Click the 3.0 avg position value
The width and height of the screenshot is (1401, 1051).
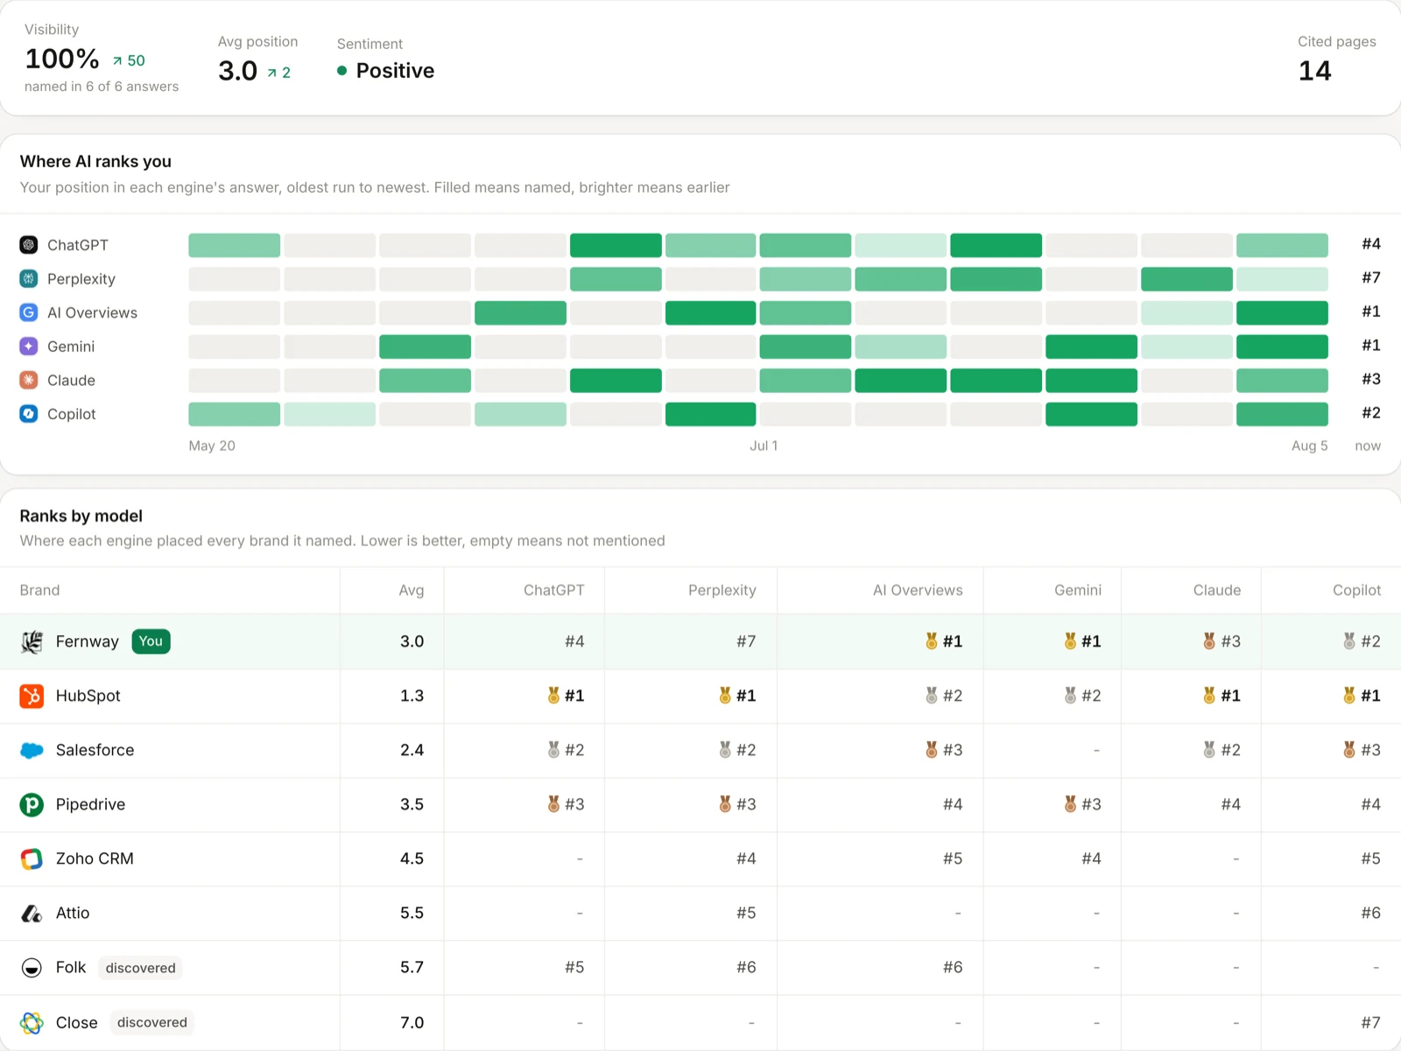click(x=238, y=71)
